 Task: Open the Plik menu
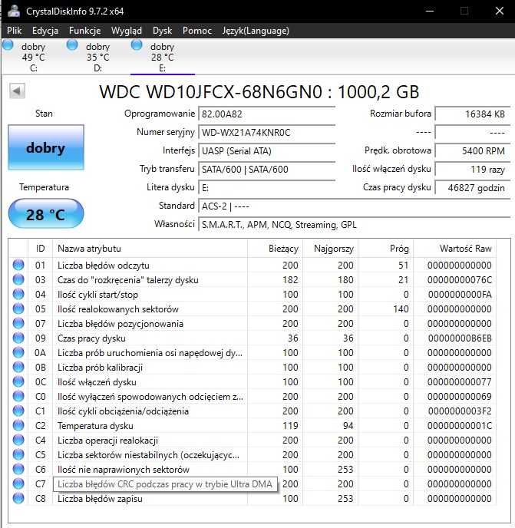(x=14, y=31)
